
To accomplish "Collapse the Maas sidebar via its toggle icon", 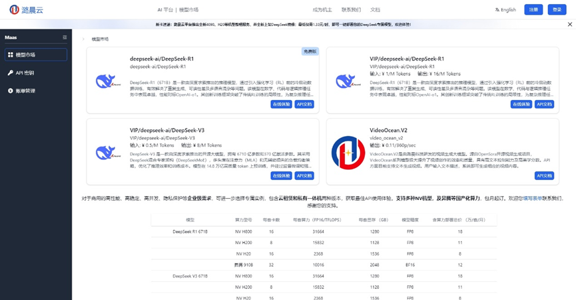I will pos(65,37).
